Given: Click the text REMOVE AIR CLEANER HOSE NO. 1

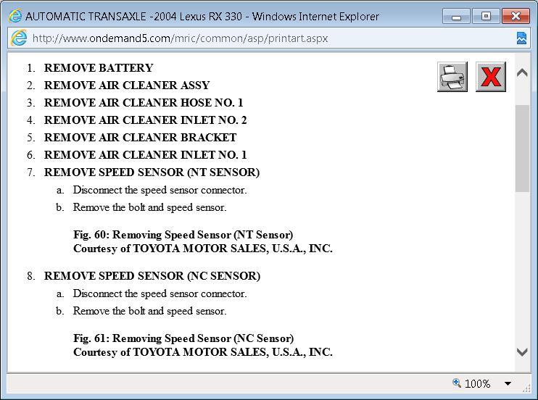Looking at the screenshot, I should coord(144,103).
